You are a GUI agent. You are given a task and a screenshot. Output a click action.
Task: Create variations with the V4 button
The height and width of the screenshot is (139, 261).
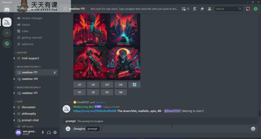click(x=121, y=92)
